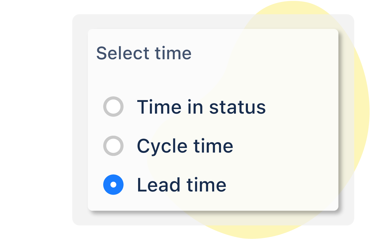Choose the Cycle time radio option

coord(113,146)
